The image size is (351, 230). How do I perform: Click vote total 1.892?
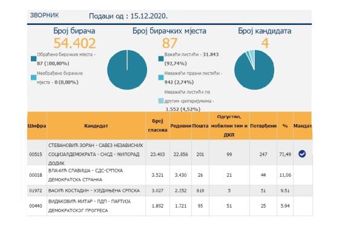click(x=157, y=206)
